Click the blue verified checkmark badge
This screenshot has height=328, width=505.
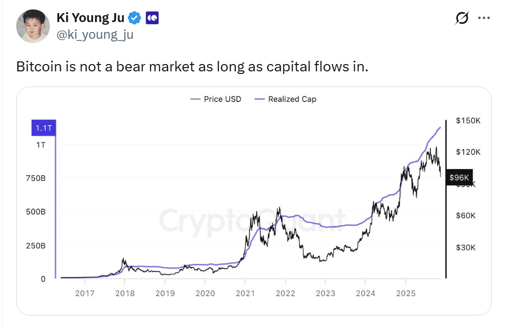(x=134, y=17)
